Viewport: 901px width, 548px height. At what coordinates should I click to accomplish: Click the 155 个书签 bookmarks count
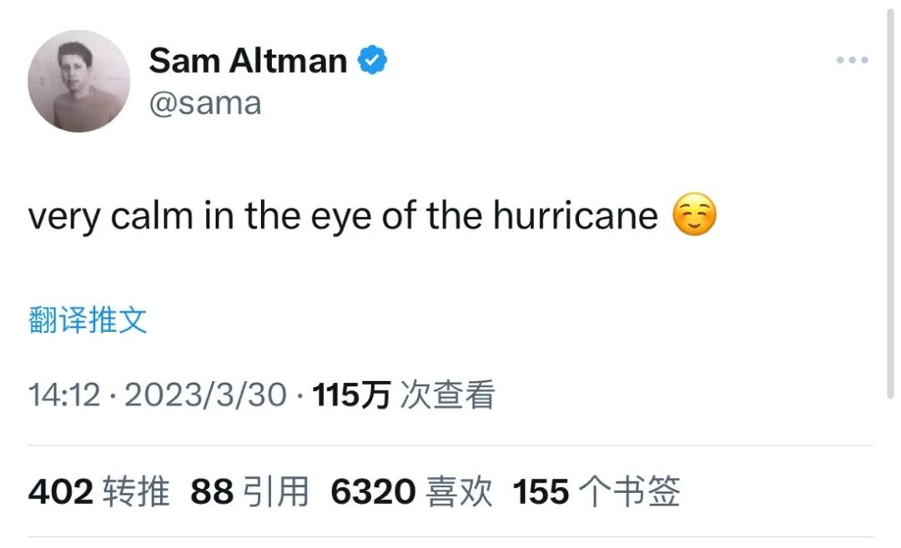[x=596, y=492]
